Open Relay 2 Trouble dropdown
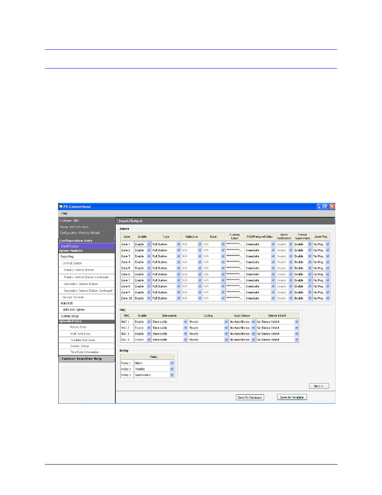The width and height of the screenshot is (382, 495). 172,369
